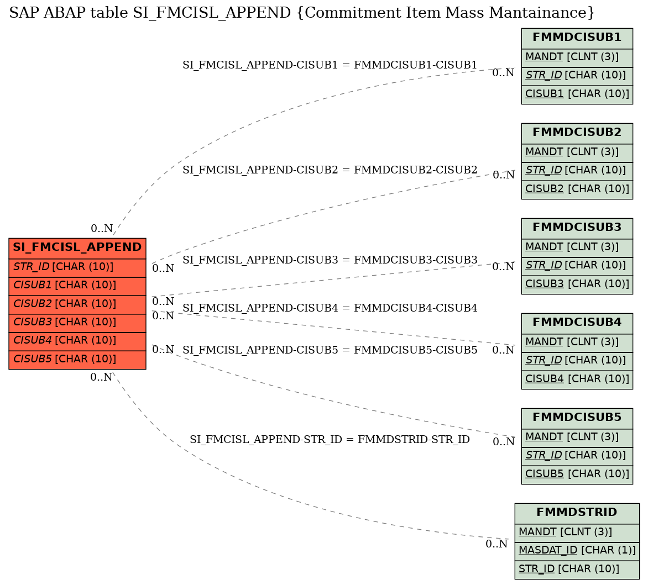This screenshot has width=648, height=585.
Task: Select CISUB5 field in SI_FMCISL_APPEND table
Action: (x=77, y=360)
